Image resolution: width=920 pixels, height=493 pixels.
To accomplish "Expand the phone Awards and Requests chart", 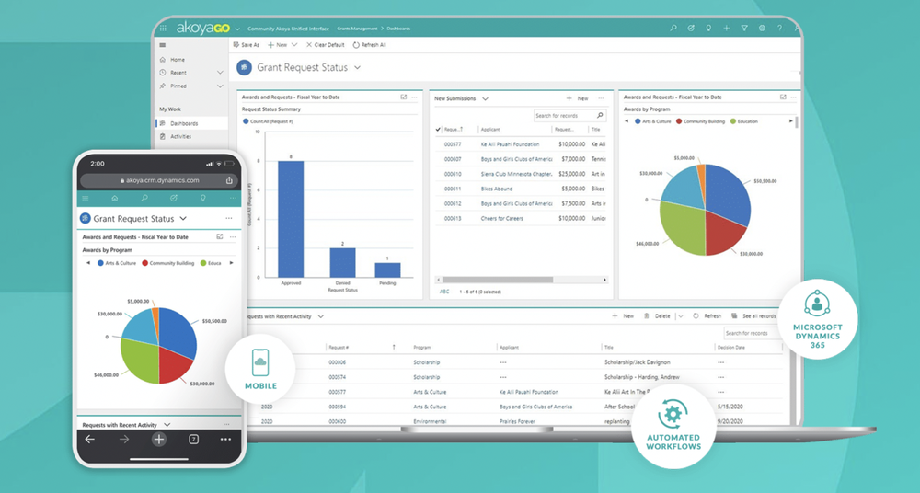I will 220,237.
